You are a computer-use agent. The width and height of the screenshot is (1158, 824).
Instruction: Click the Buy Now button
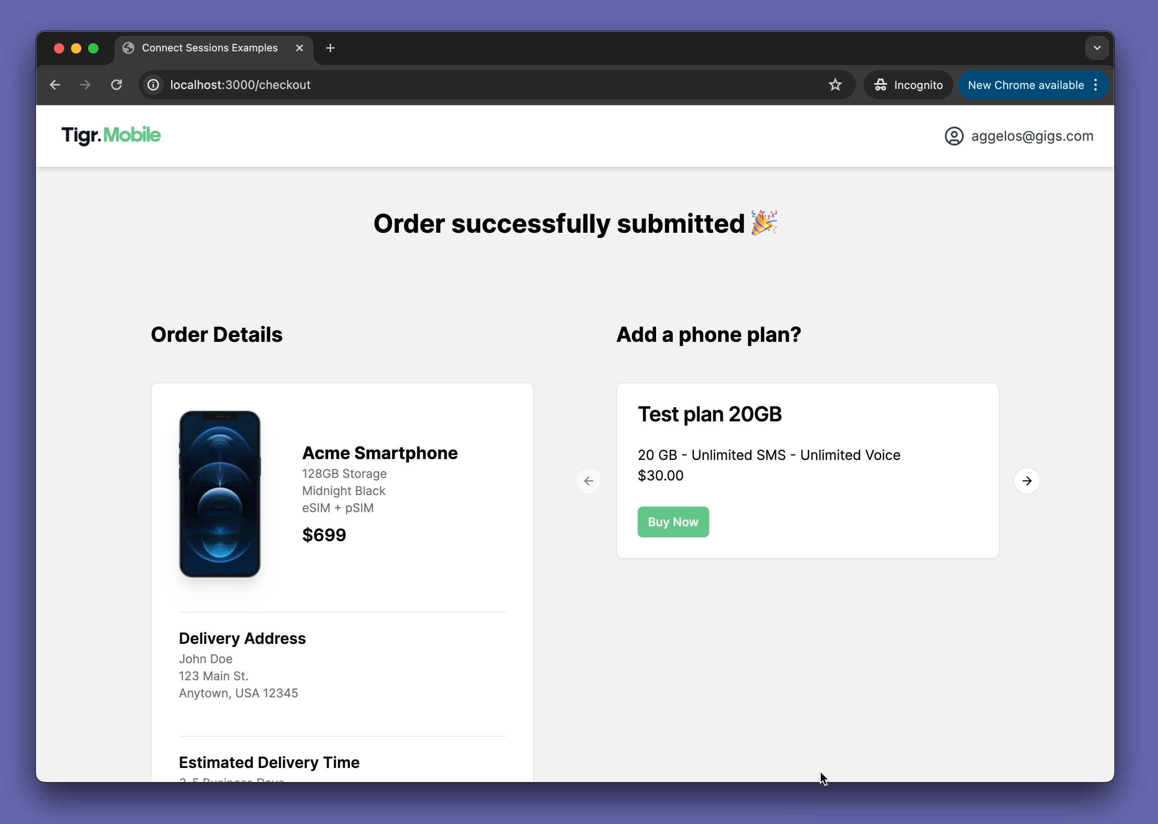point(673,522)
